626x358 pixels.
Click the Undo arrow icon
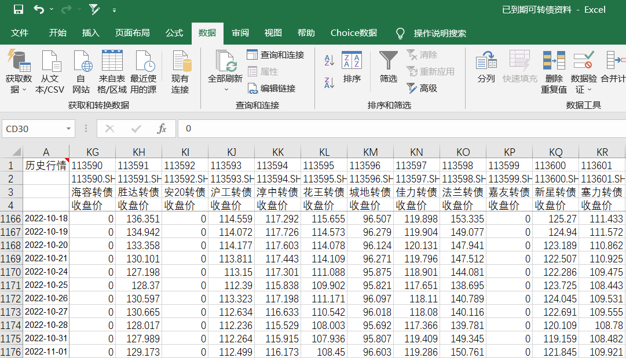(39, 9)
